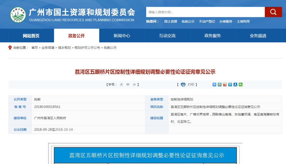286x164 pixels.
Task: Click the 打印 print text link
Action: click(191, 85)
